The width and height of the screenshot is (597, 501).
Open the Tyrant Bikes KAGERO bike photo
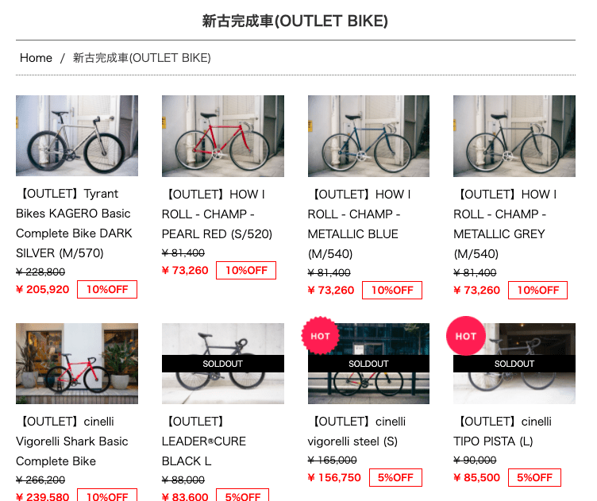(x=77, y=136)
